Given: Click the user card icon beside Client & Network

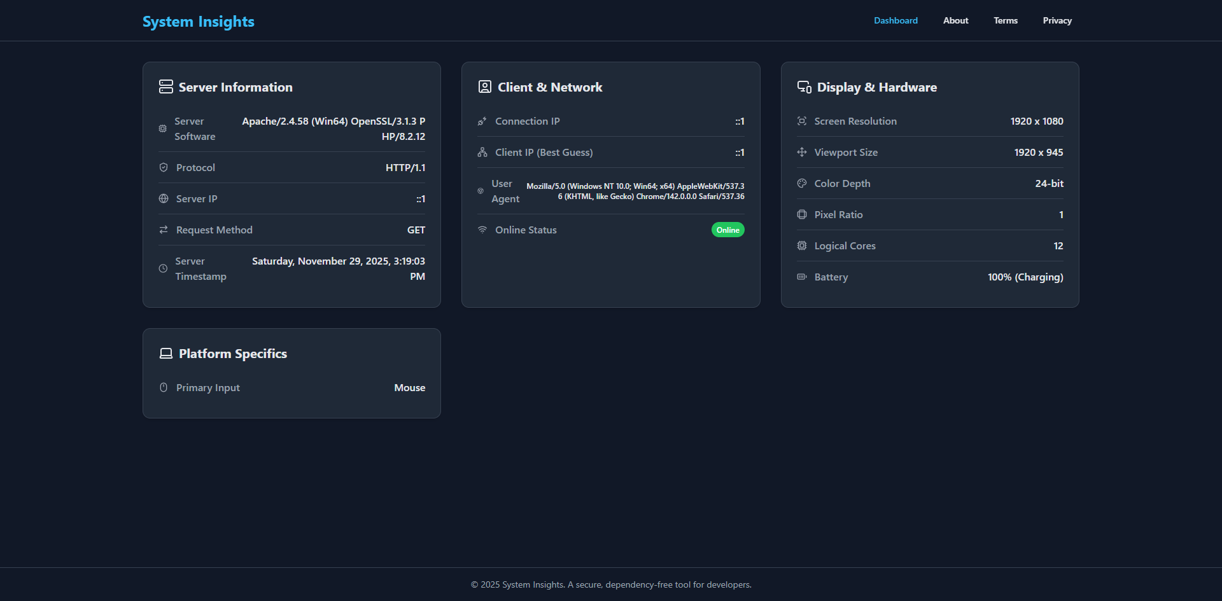Looking at the screenshot, I should (486, 86).
